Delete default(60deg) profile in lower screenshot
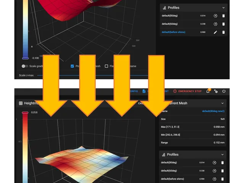This screenshot has width=244, height=183. coord(223,171)
